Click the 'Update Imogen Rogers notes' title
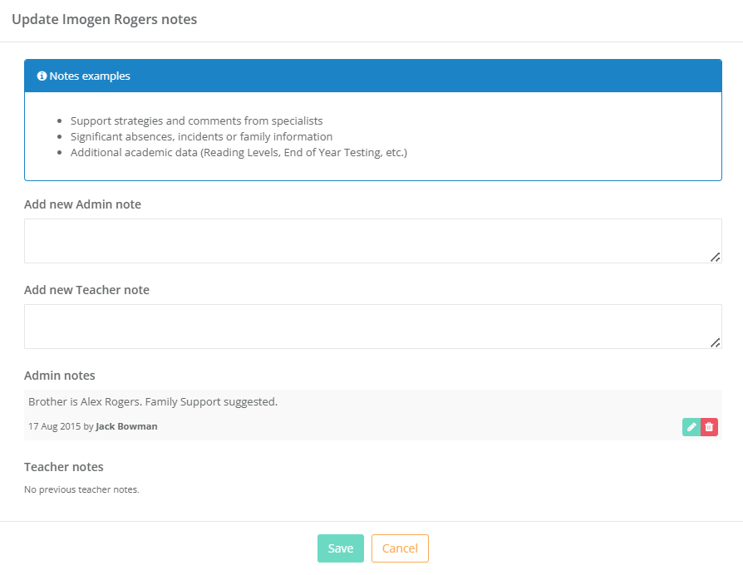The image size is (743, 575). pos(104,19)
